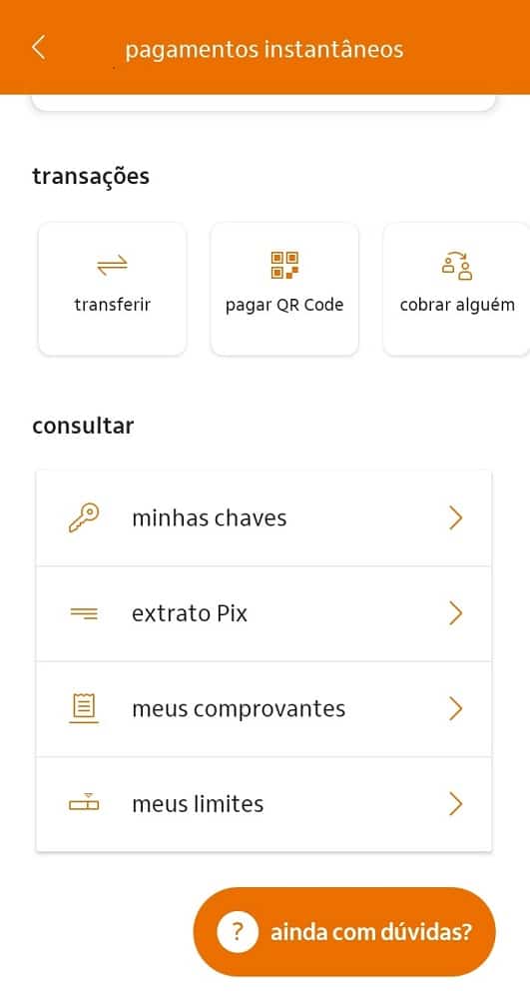Go back using the header arrow
The height and width of the screenshot is (999, 530).
tap(39, 48)
